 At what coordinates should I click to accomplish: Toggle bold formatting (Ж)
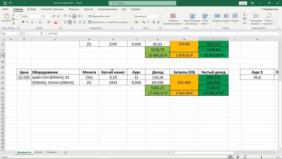[x=23, y=22]
